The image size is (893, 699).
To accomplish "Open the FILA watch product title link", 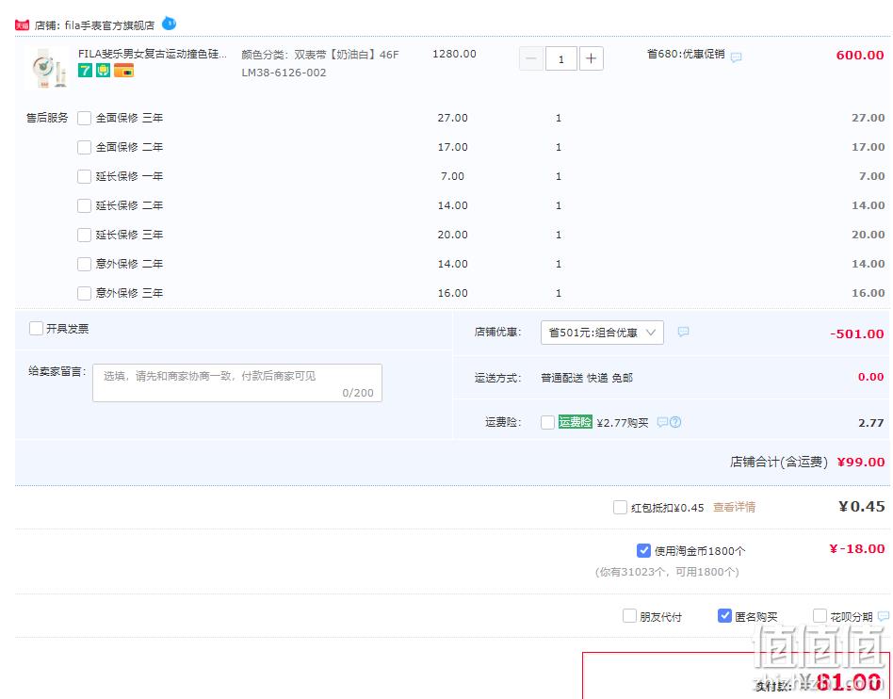I will point(152,54).
